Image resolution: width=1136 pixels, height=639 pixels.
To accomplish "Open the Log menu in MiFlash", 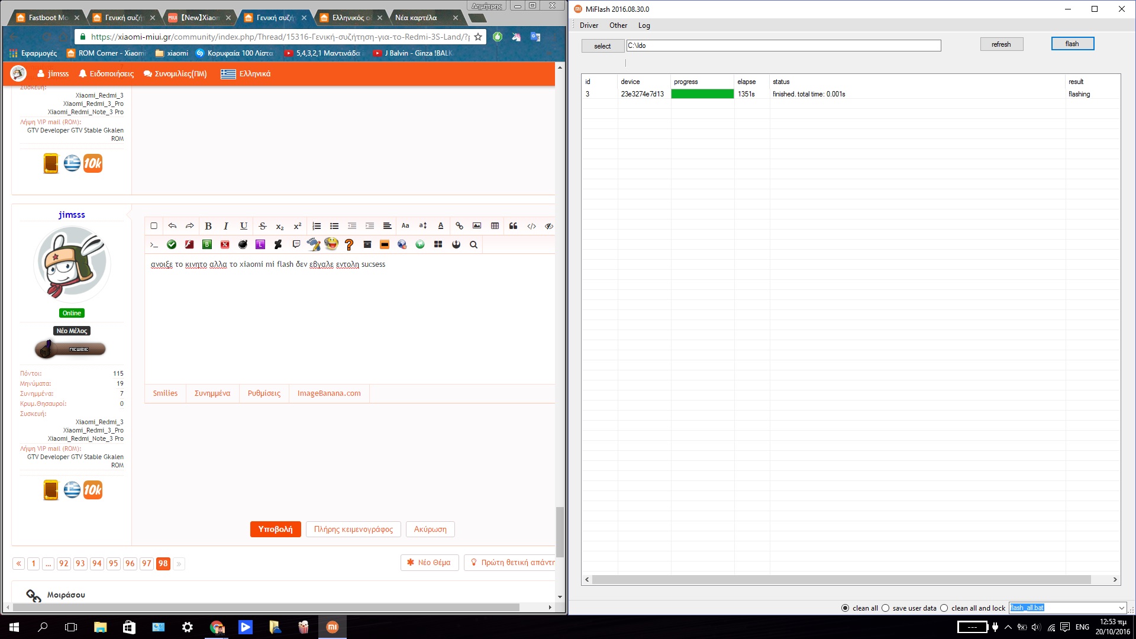I will pos(644,25).
